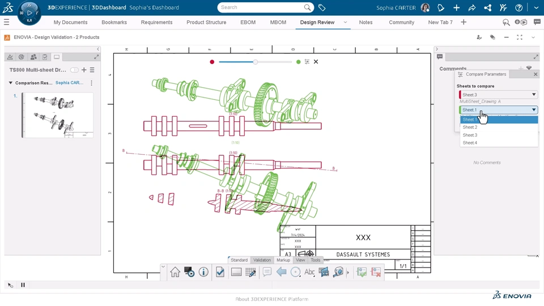This screenshot has width=544, height=306.
Task: Open Comparison Results three-dot menu
Action: point(91,83)
